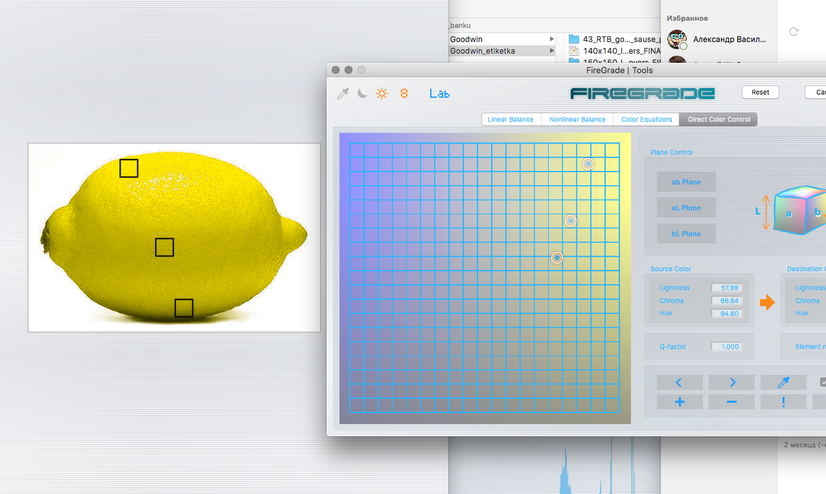The height and width of the screenshot is (494, 826).
Task: Click the middle sample square on the lemon
Action: point(165,247)
